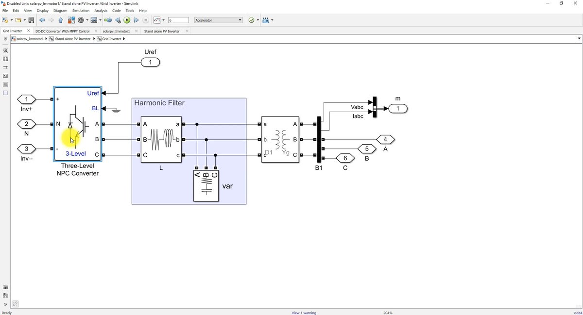Click the simulation stop time field

coord(178,20)
